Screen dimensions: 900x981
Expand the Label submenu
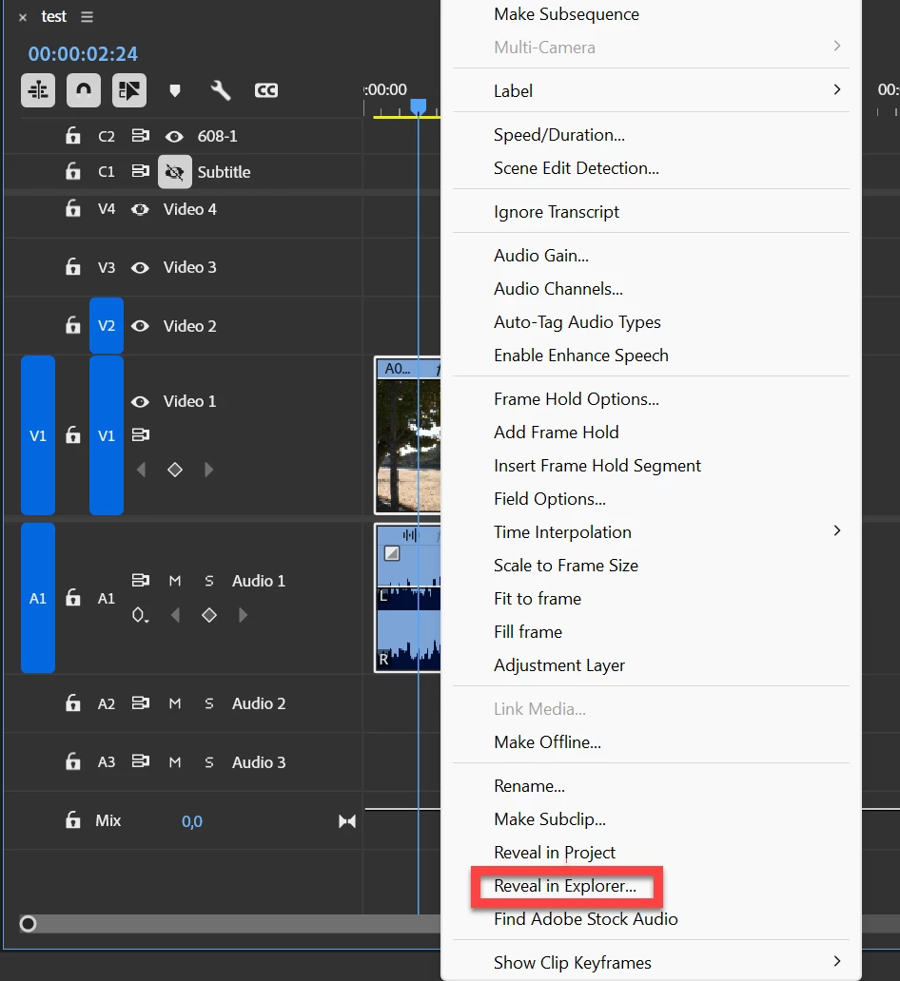650,90
